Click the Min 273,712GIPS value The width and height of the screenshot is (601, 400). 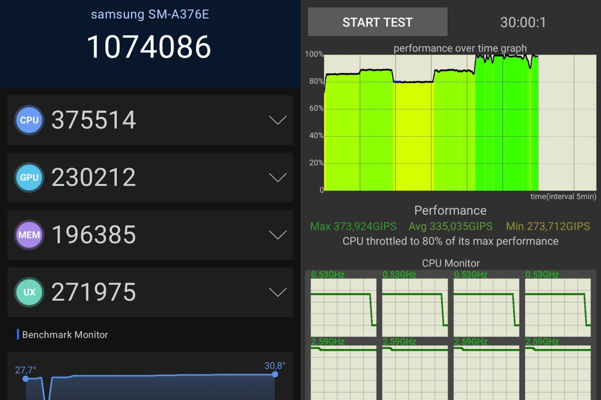tap(548, 226)
